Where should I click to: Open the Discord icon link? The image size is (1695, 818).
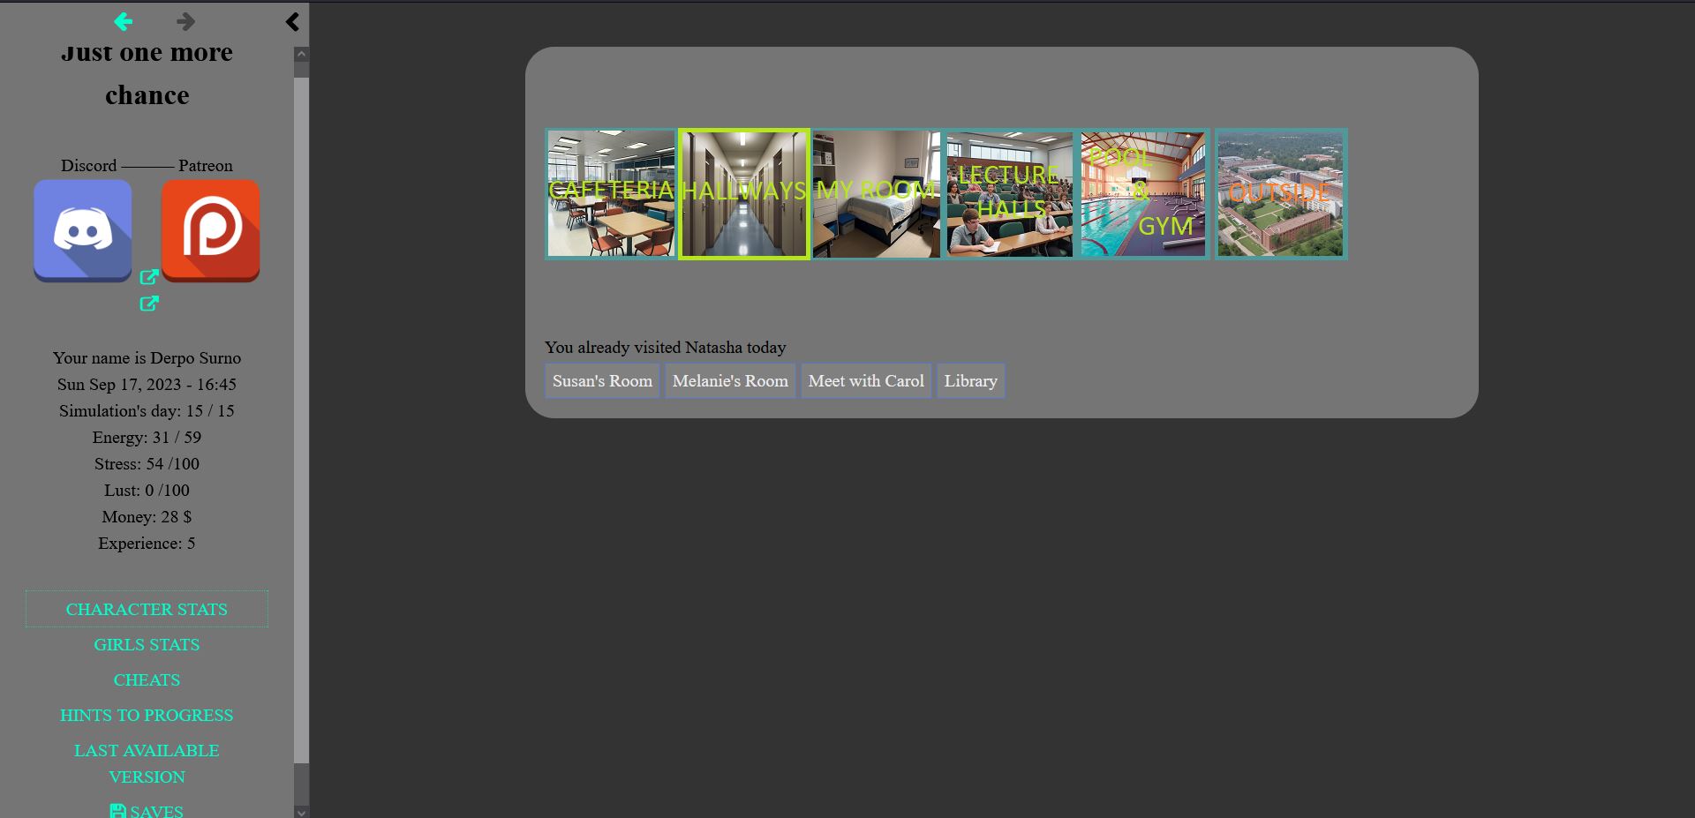83,230
